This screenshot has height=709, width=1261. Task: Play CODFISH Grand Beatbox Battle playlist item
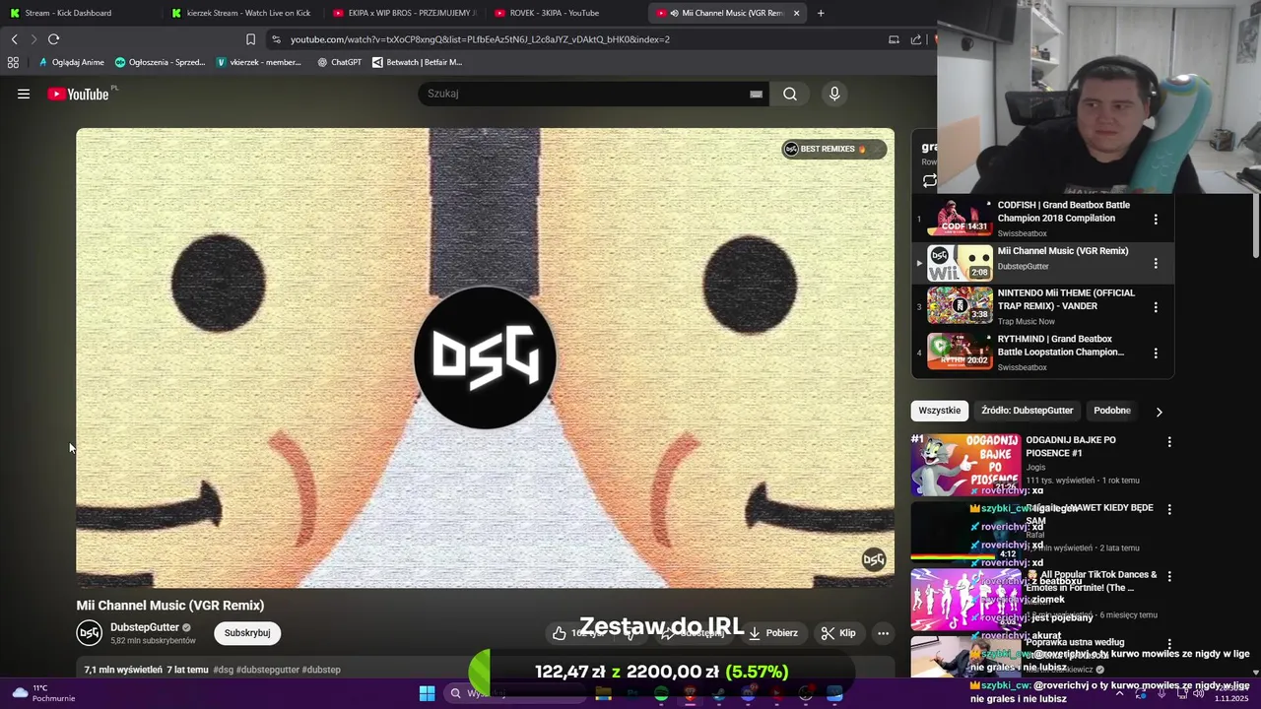pos(1042,219)
